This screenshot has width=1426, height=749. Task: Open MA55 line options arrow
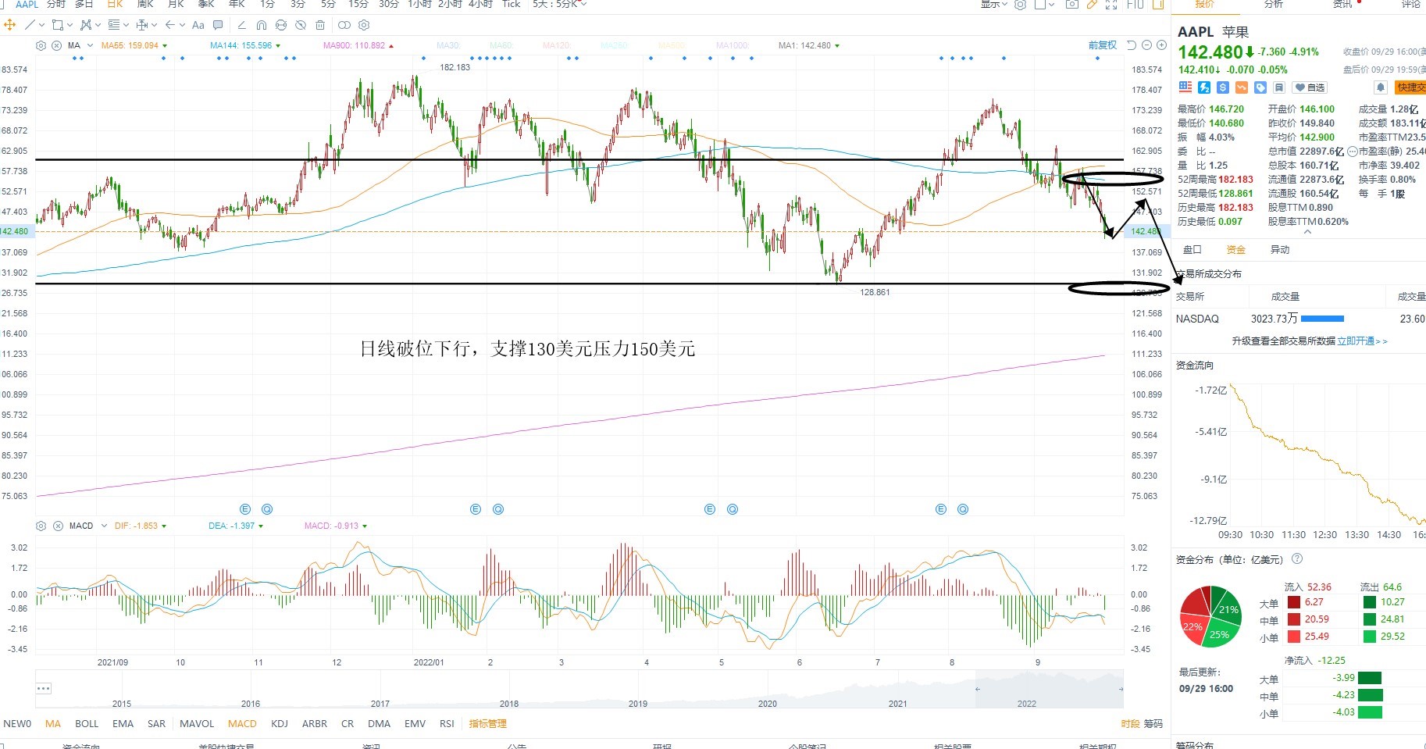click(165, 46)
